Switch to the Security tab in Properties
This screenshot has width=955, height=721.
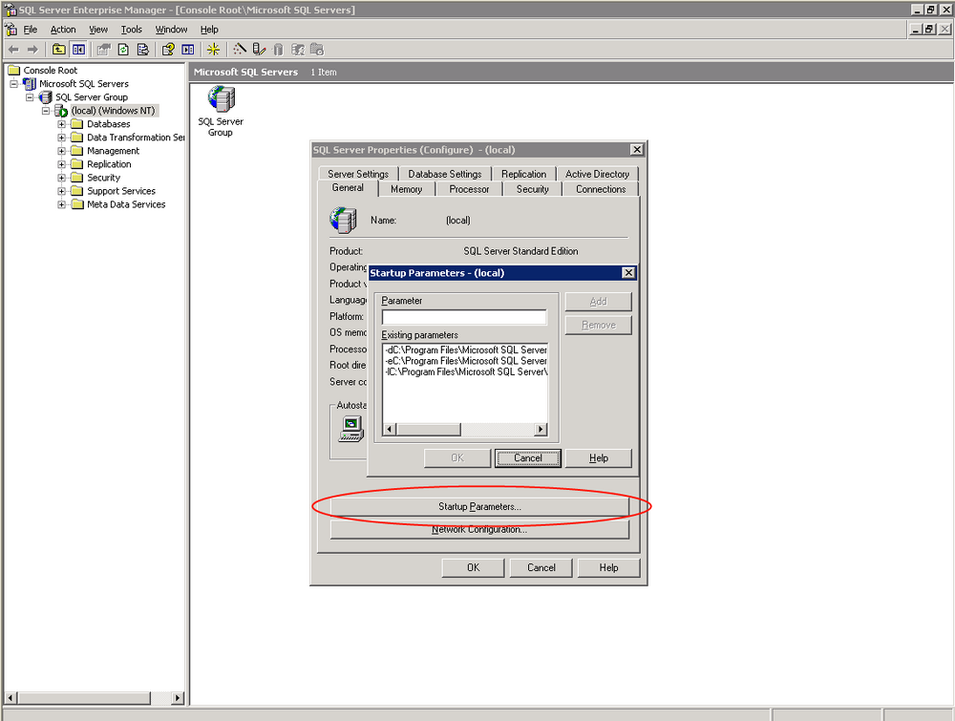(532, 189)
